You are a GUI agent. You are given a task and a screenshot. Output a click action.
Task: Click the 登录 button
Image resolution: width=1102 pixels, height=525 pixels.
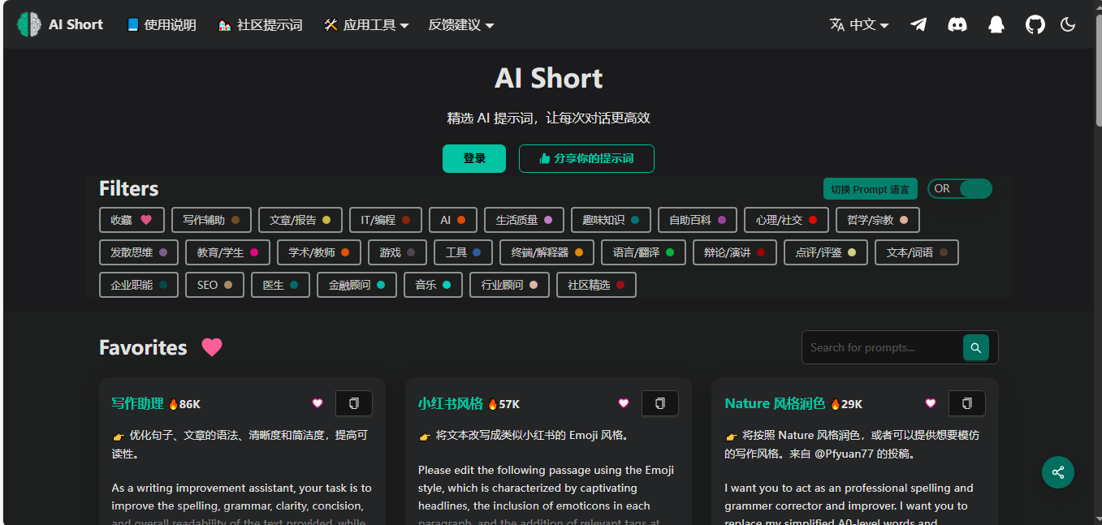pos(474,158)
